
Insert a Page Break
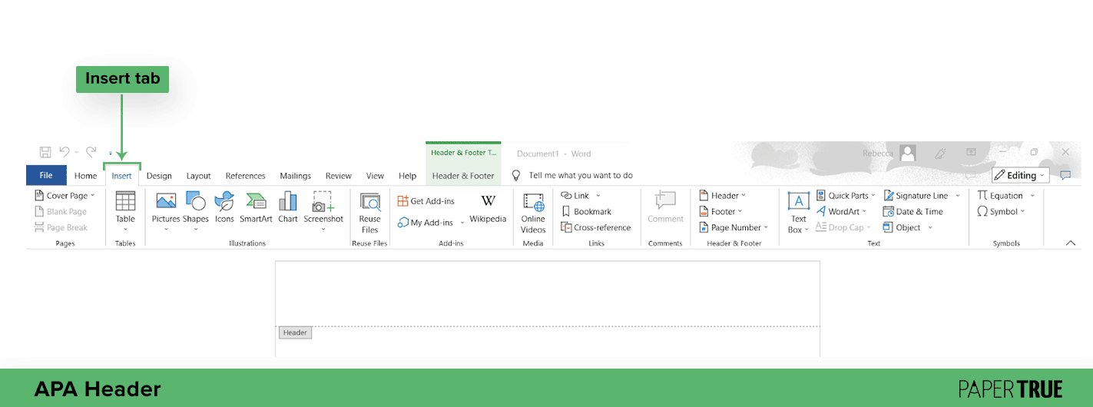pos(61,227)
